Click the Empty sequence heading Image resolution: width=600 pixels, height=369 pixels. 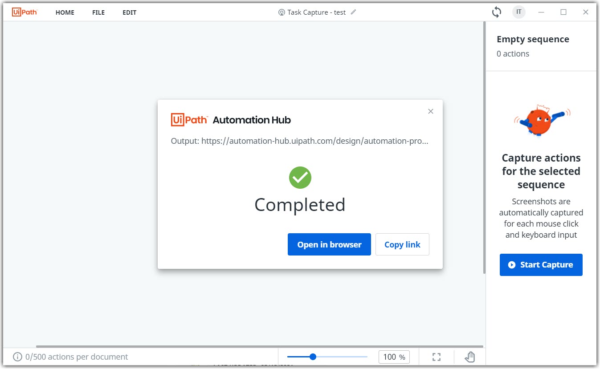click(533, 39)
